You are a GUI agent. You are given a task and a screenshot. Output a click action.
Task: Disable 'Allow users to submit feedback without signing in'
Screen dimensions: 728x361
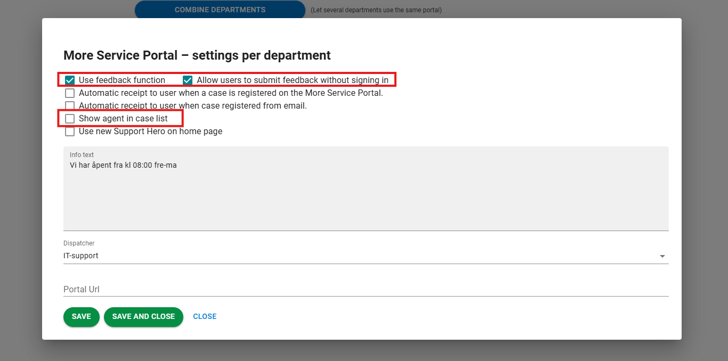188,80
